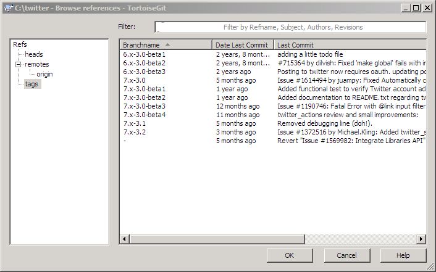Select the tags tree item
The height and width of the screenshot is (272, 436).
tap(31, 84)
